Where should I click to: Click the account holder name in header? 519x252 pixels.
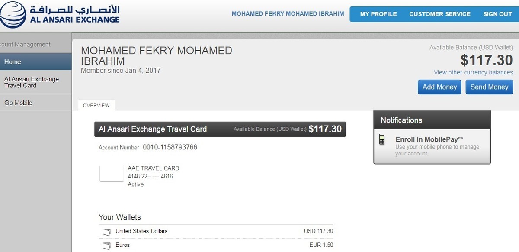288,14
